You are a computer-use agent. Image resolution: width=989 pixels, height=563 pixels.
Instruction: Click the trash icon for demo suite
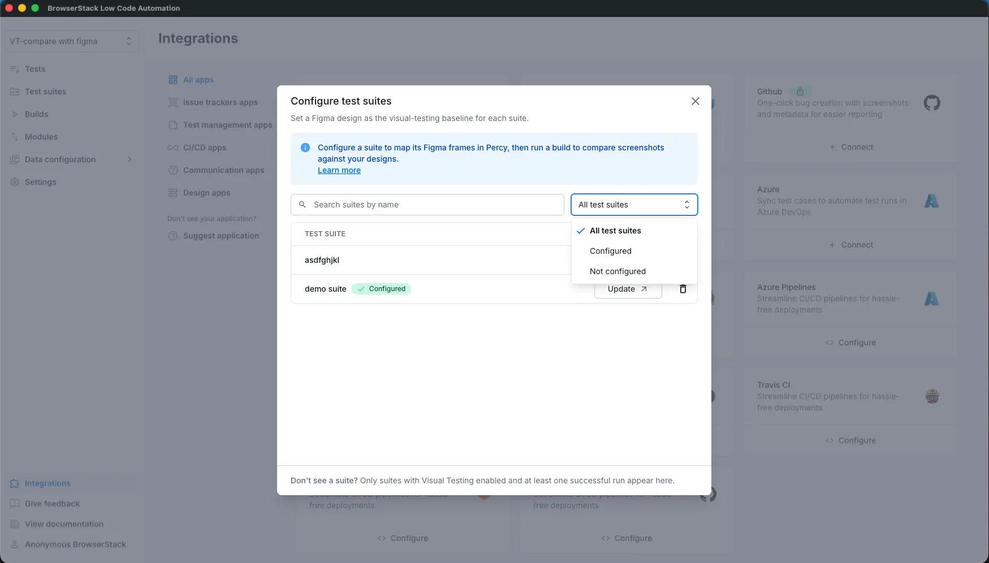coord(683,289)
